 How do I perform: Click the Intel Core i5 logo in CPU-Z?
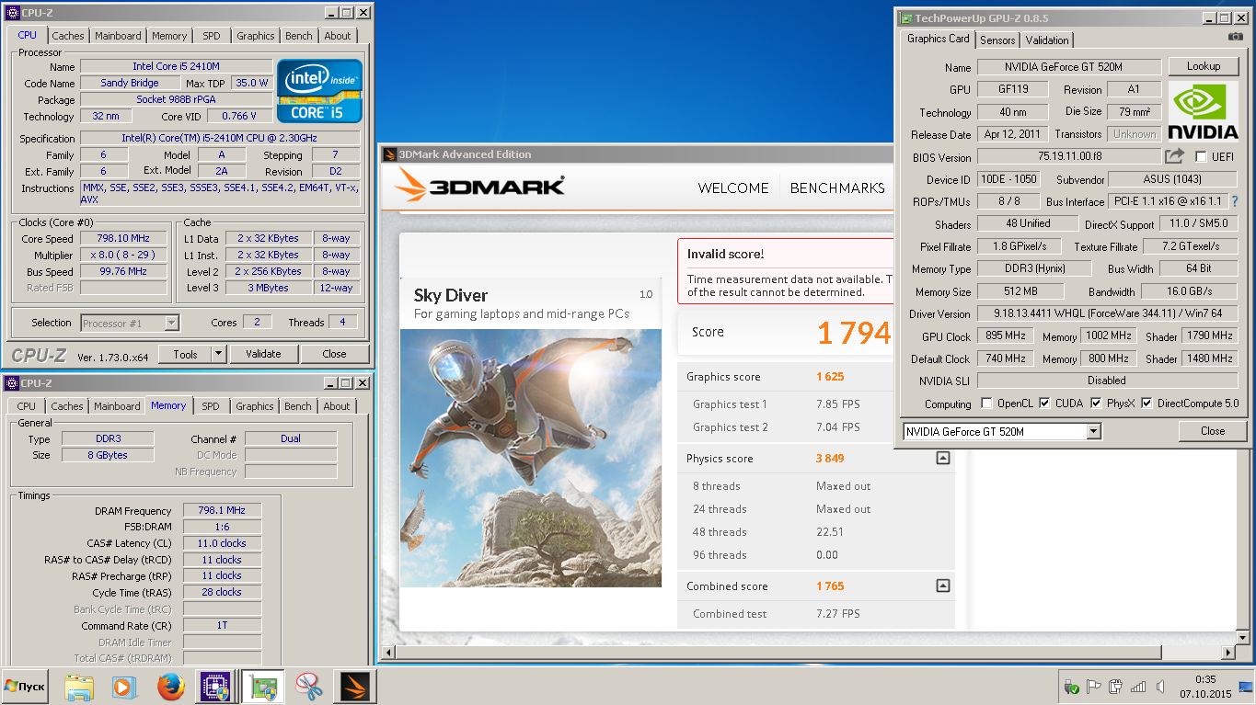tap(320, 91)
